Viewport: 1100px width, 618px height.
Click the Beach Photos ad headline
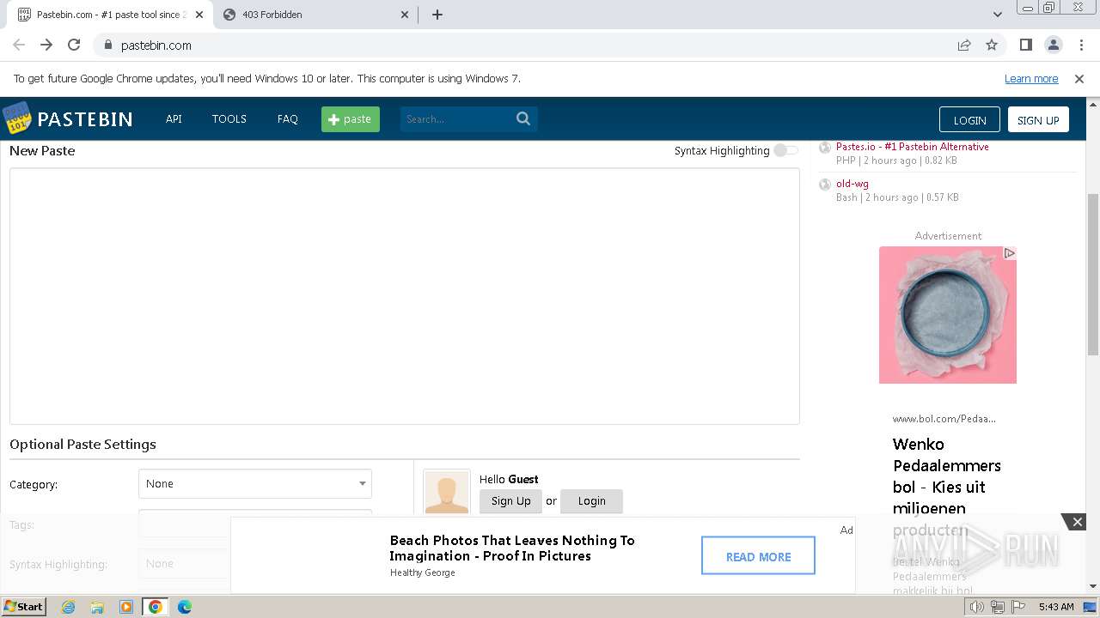(x=512, y=548)
